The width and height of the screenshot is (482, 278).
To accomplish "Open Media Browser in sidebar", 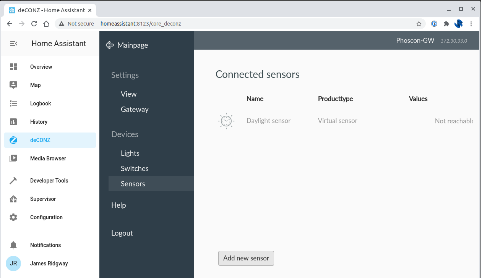I will click(50, 158).
